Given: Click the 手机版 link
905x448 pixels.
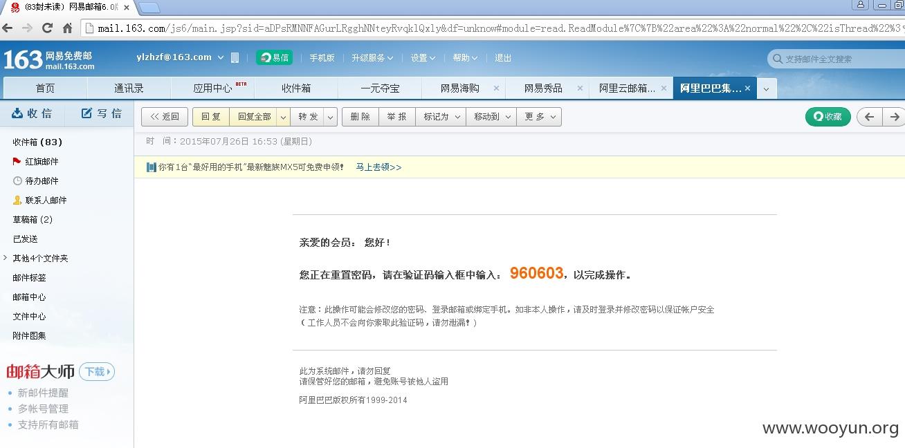Looking at the screenshot, I should (x=322, y=58).
